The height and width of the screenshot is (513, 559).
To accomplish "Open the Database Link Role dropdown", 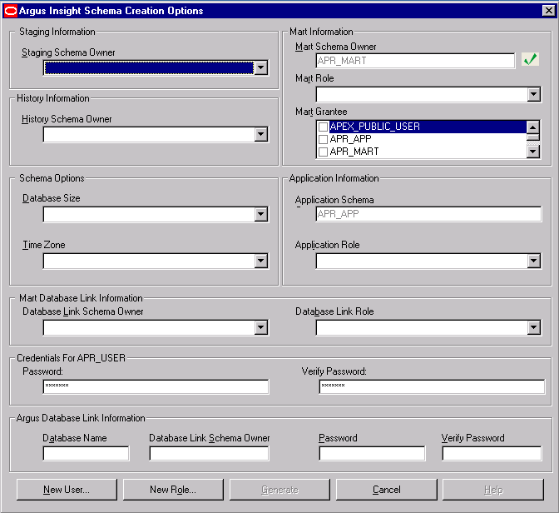I will click(534, 327).
